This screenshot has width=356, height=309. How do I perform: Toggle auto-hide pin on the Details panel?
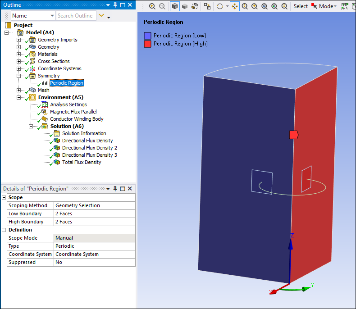(x=115, y=189)
